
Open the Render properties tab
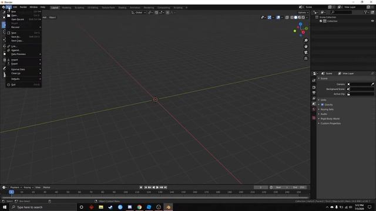[314, 87]
